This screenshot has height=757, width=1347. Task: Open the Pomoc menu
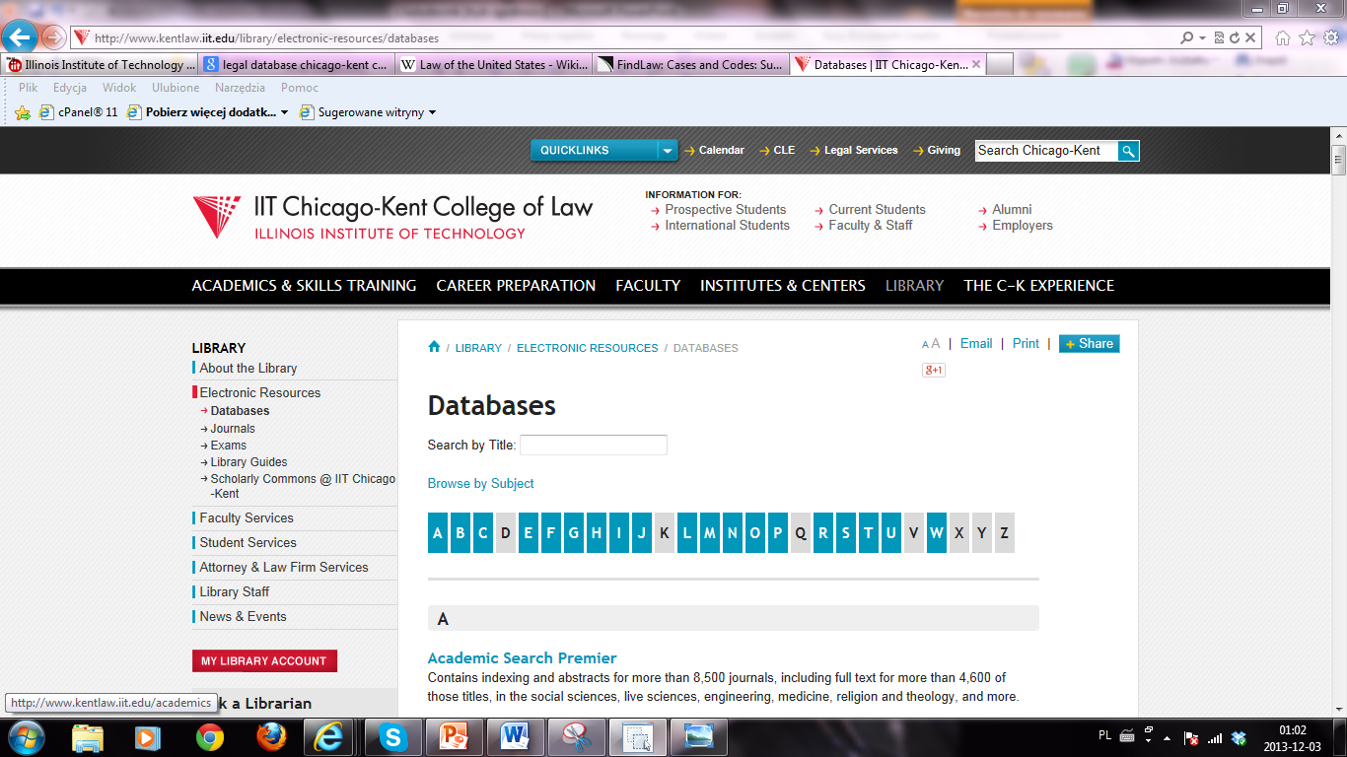tap(300, 88)
